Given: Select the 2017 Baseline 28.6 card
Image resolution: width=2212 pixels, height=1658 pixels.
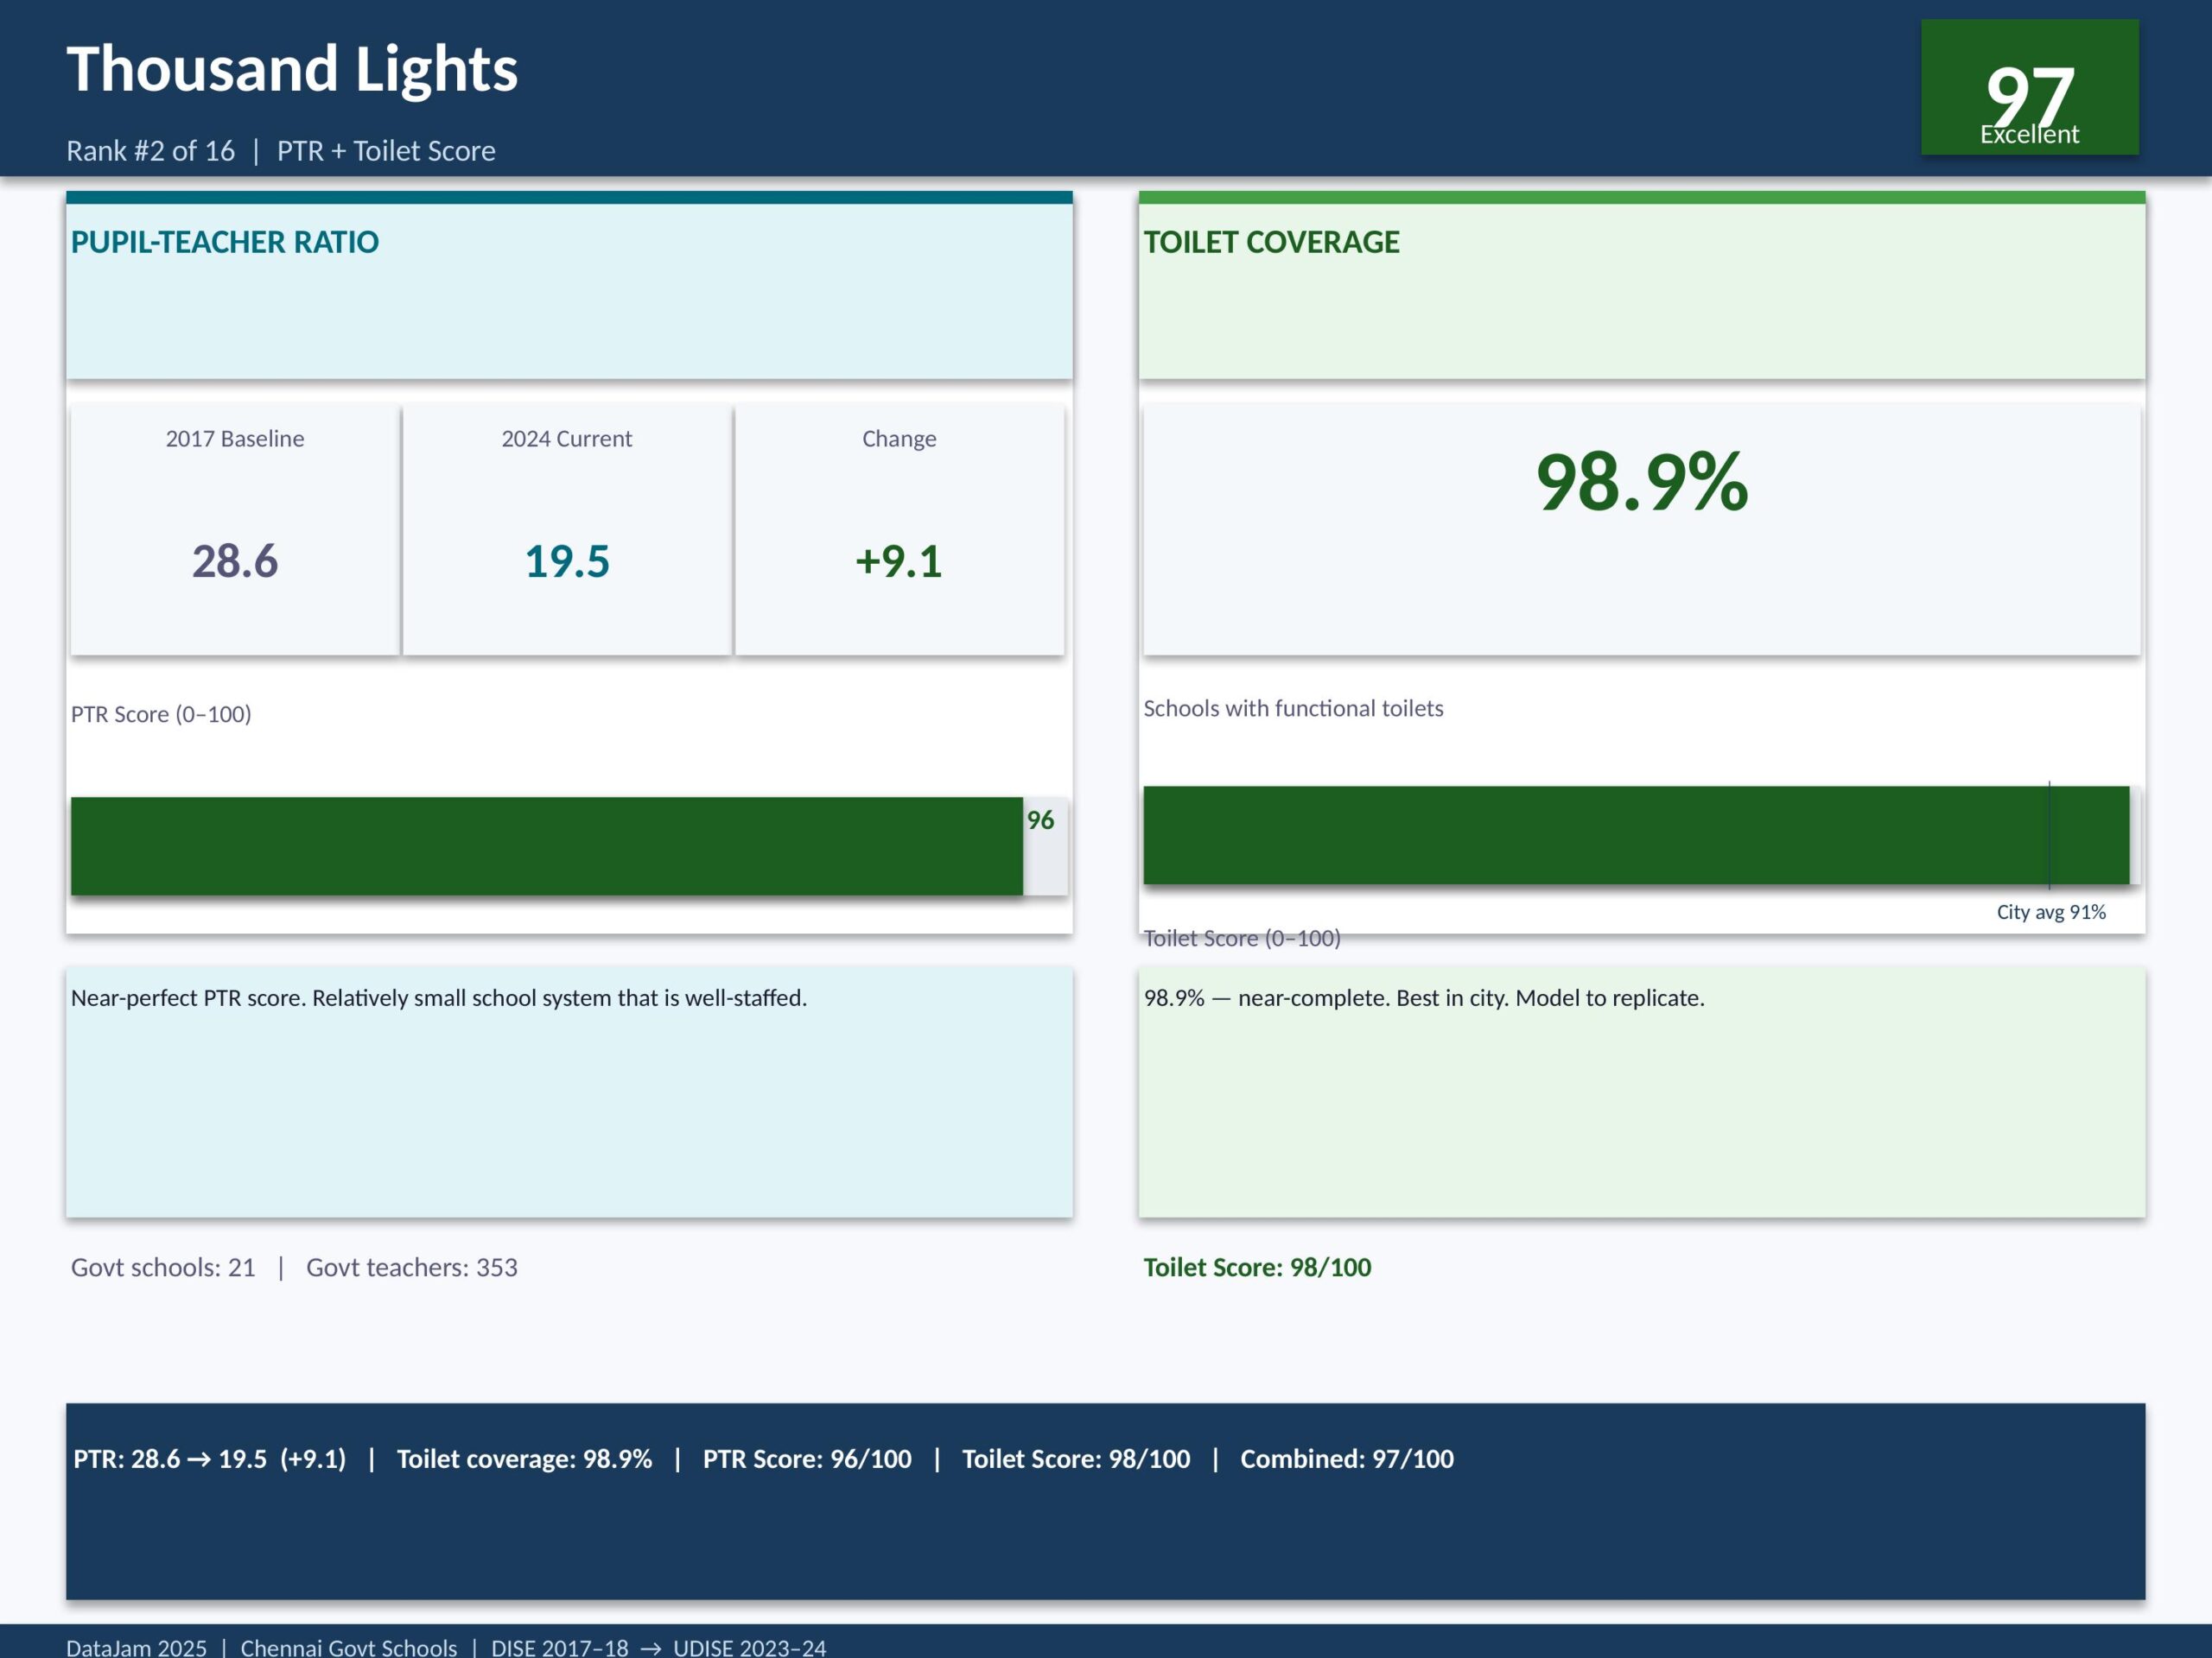Looking at the screenshot, I should pos(235,529).
